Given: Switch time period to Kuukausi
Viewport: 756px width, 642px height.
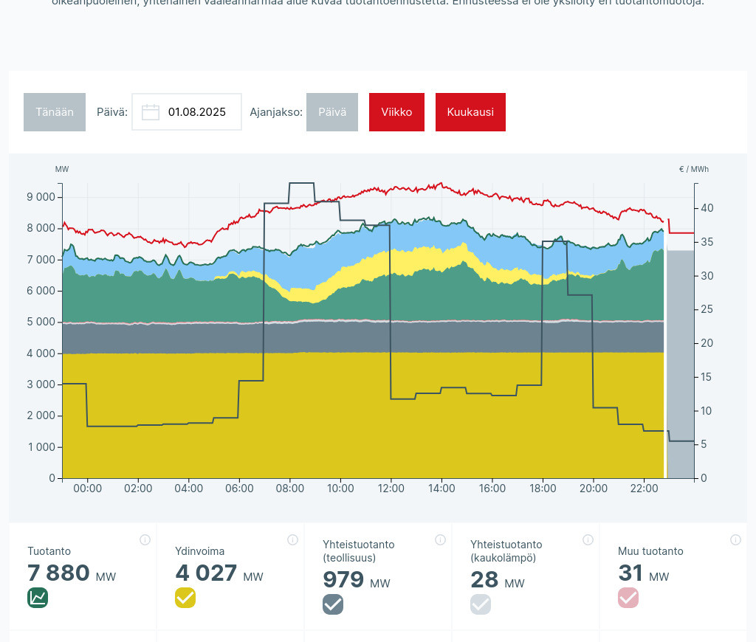Looking at the screenshot, I should tap(470, 112).
